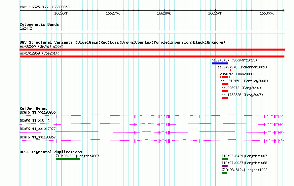This screenshot has height=186, width=294.
Task: Select the thin red esv2497978 variant glyph
Action: (224, 70)
